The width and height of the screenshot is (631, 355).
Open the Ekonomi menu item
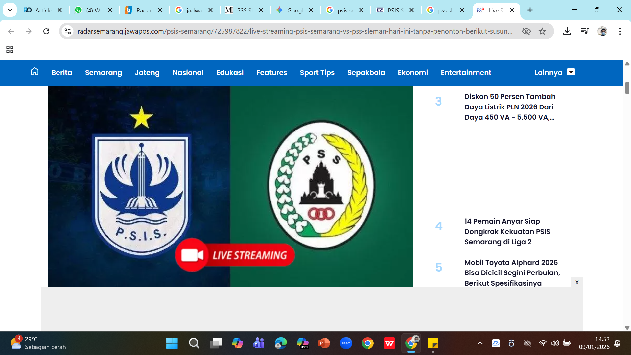413,73
